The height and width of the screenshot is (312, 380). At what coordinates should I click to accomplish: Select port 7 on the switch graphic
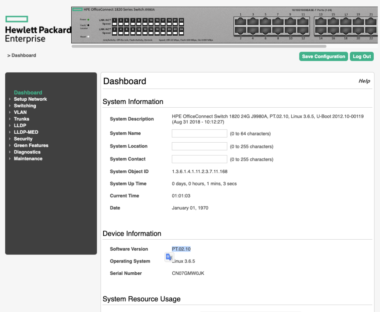278,22
